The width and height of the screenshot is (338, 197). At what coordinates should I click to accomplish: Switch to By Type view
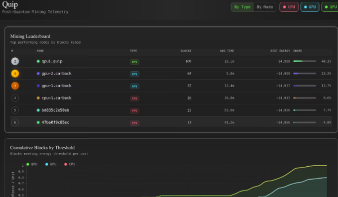pyautogui.click(x=242, y=7)
